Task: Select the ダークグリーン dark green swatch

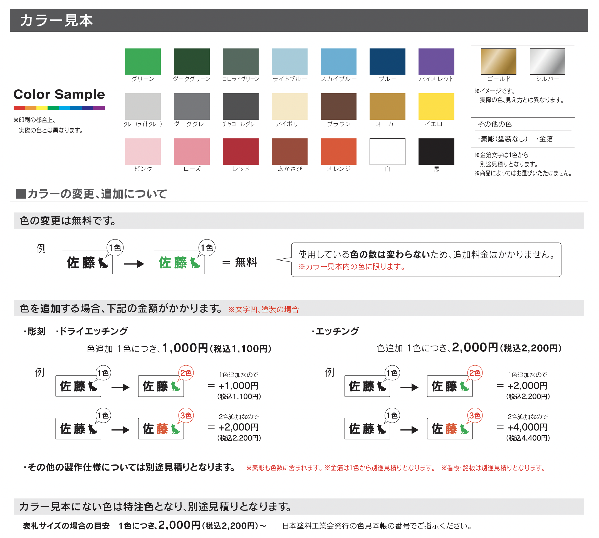Action: (x=192, y=62)
